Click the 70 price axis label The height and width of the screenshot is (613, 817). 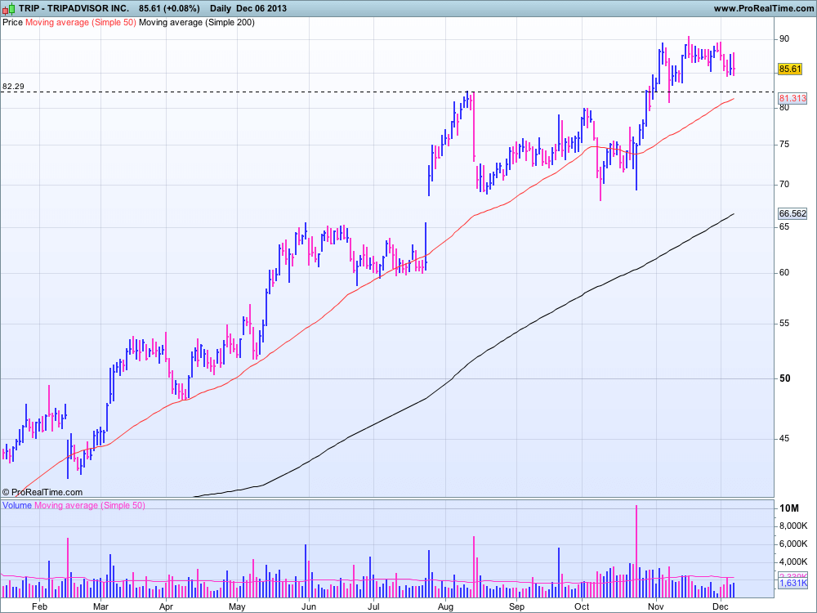[784, 184]
